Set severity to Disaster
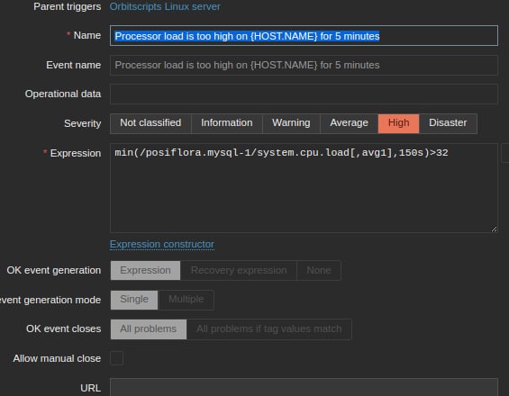Image resolution: width=509 pixels, height=396 pixels. [448, 123]
